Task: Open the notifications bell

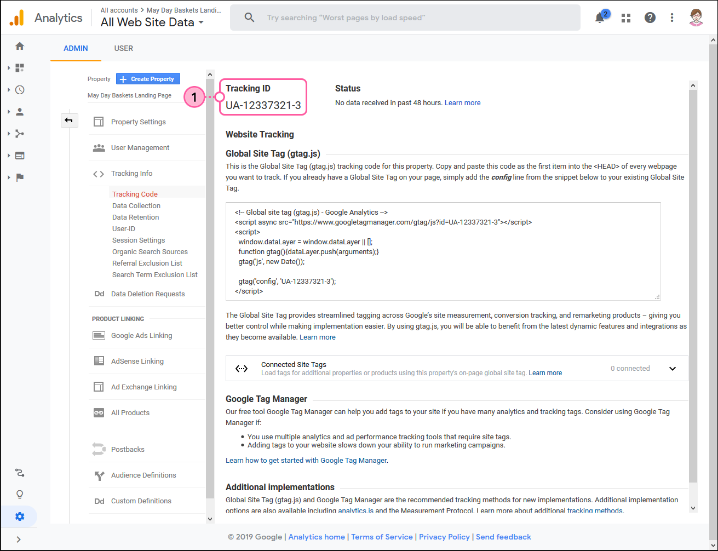Action: [600, 18]
